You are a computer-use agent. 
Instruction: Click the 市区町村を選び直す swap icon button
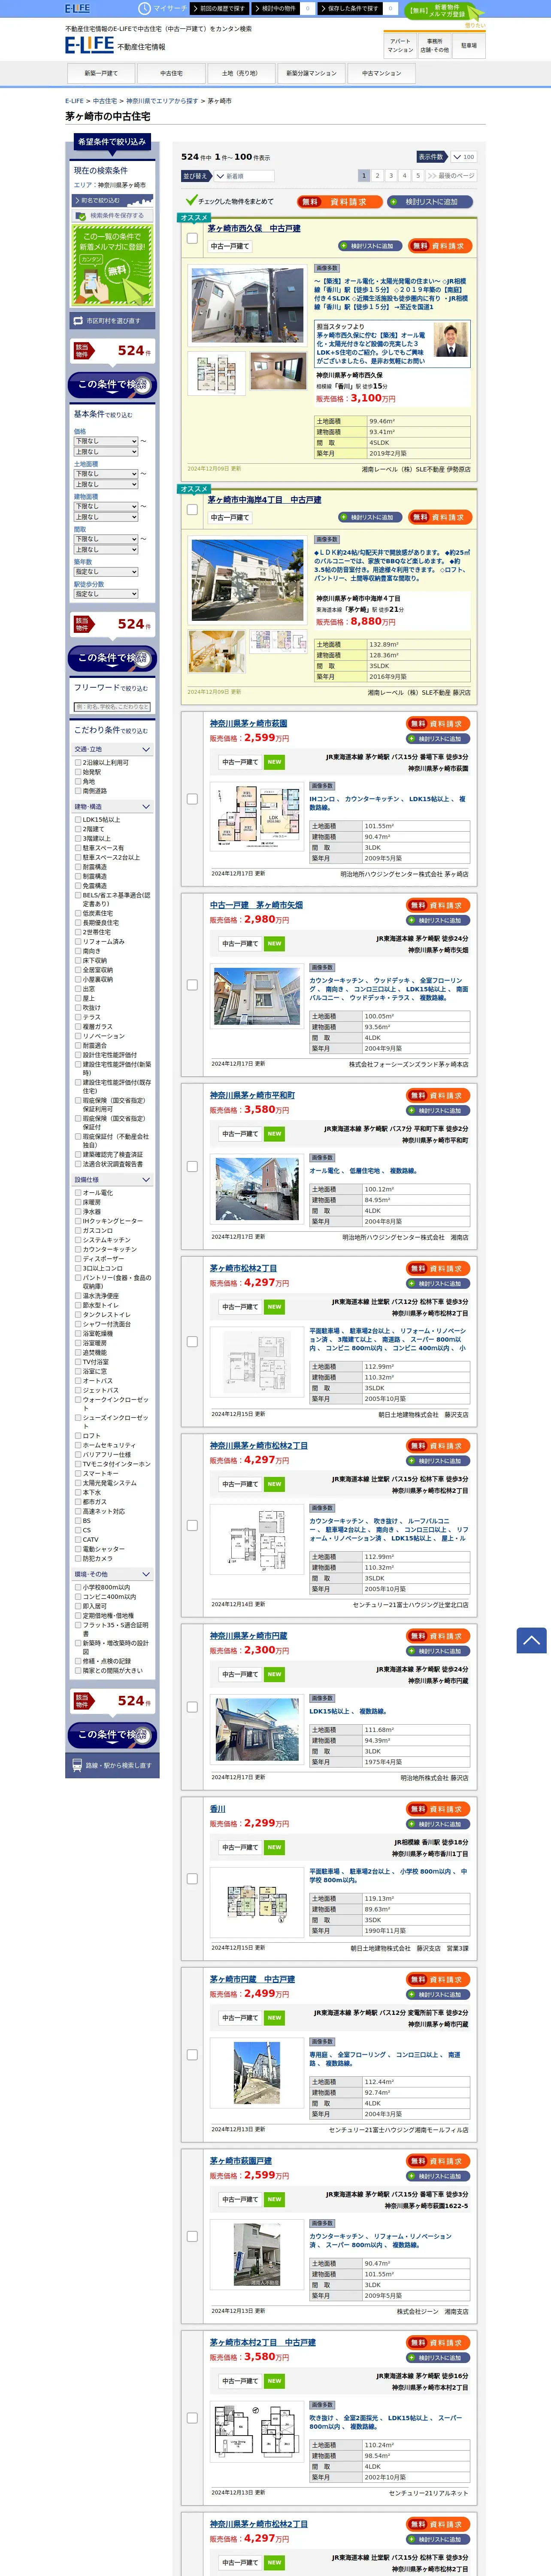coord(112,321)
